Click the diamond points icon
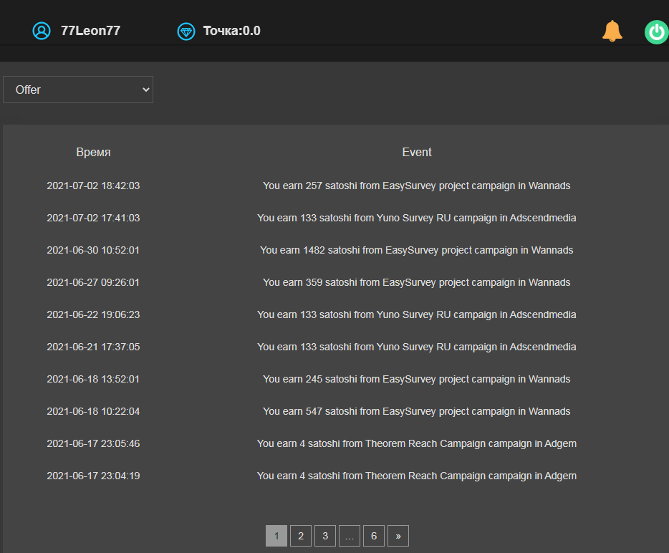The image size is (669, 553). click(x=186, y=31)
